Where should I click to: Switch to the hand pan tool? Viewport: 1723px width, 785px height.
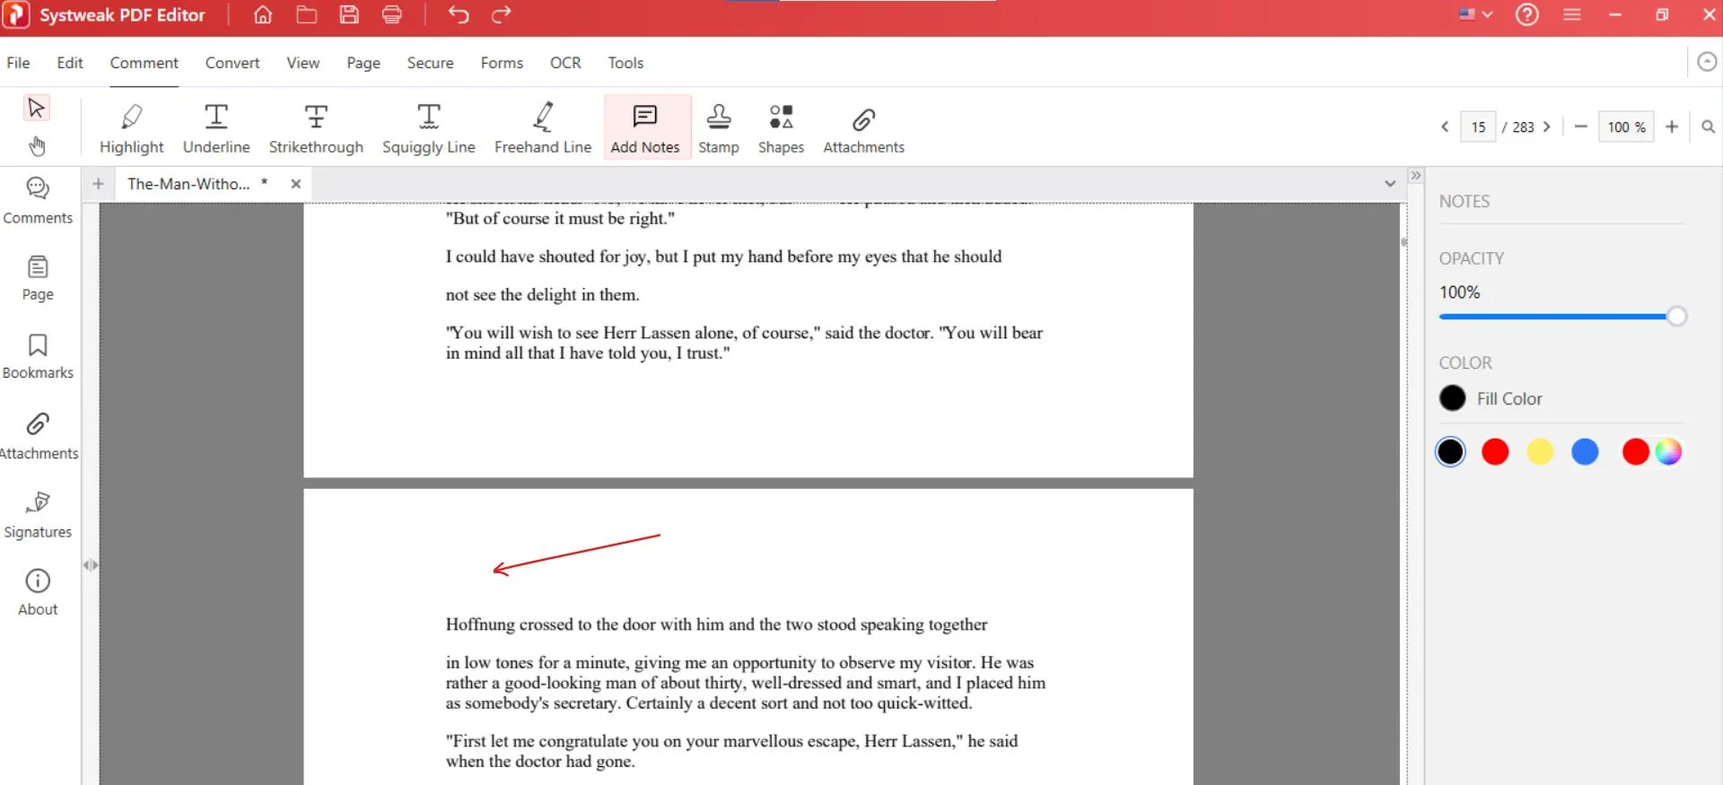pyautogui.click(x=37, y=145)
